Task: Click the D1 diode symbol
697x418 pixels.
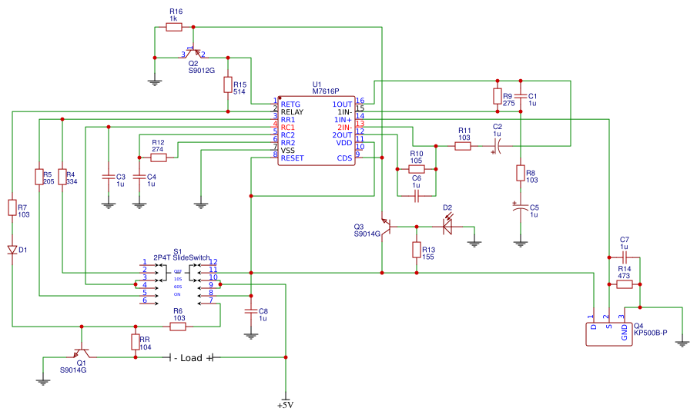Action: tap(12, 250)
